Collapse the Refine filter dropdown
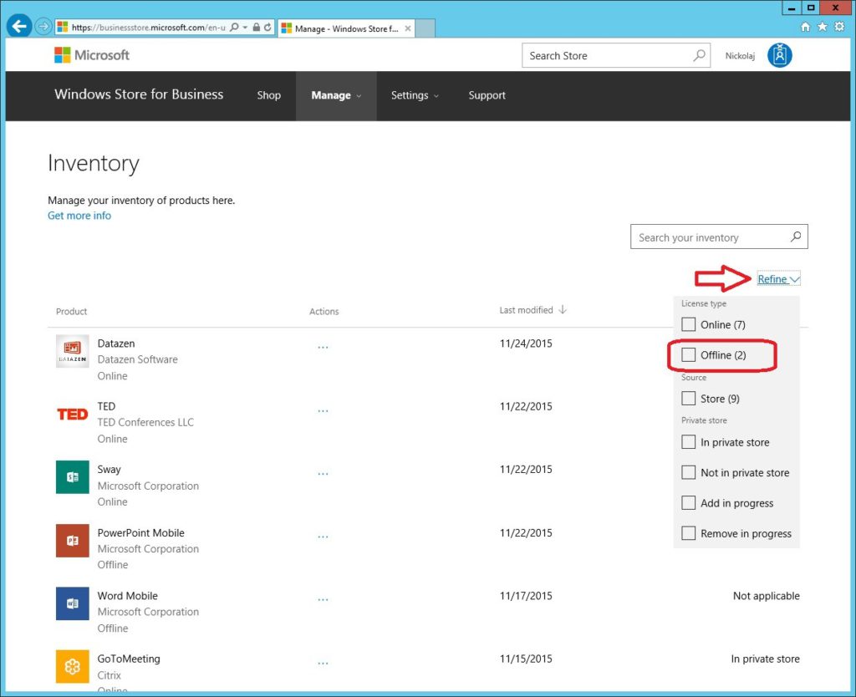The height and width of the screenshot is (697, 856). tap(778, 279)
